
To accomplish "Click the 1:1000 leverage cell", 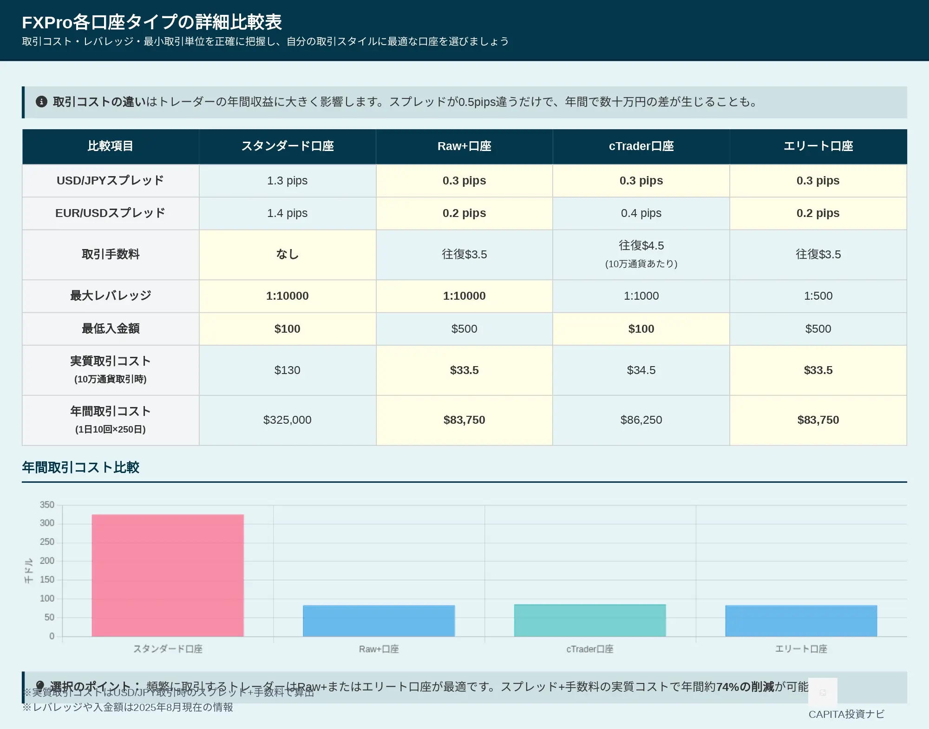I will click(641, 296).
